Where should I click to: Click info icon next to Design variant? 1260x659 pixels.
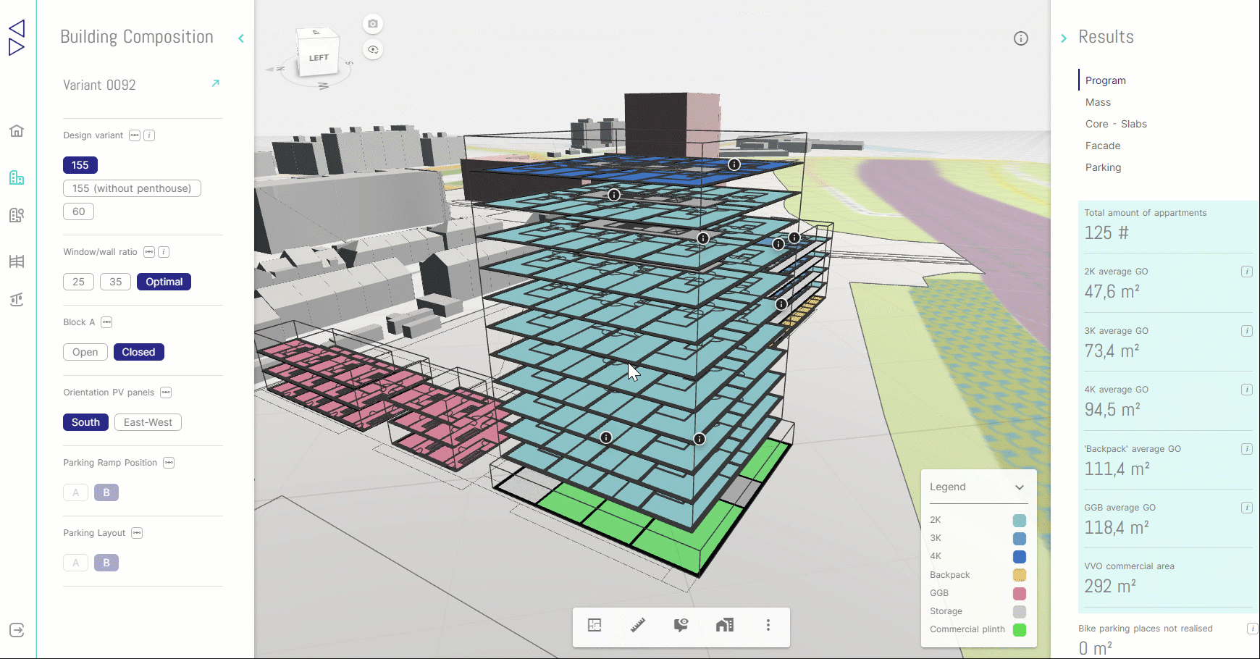tap(149, 135)
